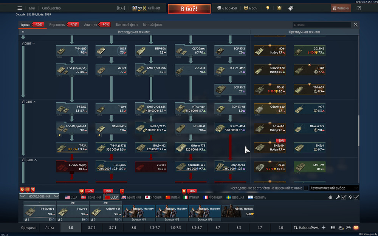This screenshot has width=378, height=236.
Task: Select the premium БМП-2М vehicle card
Action: (310, 167)
